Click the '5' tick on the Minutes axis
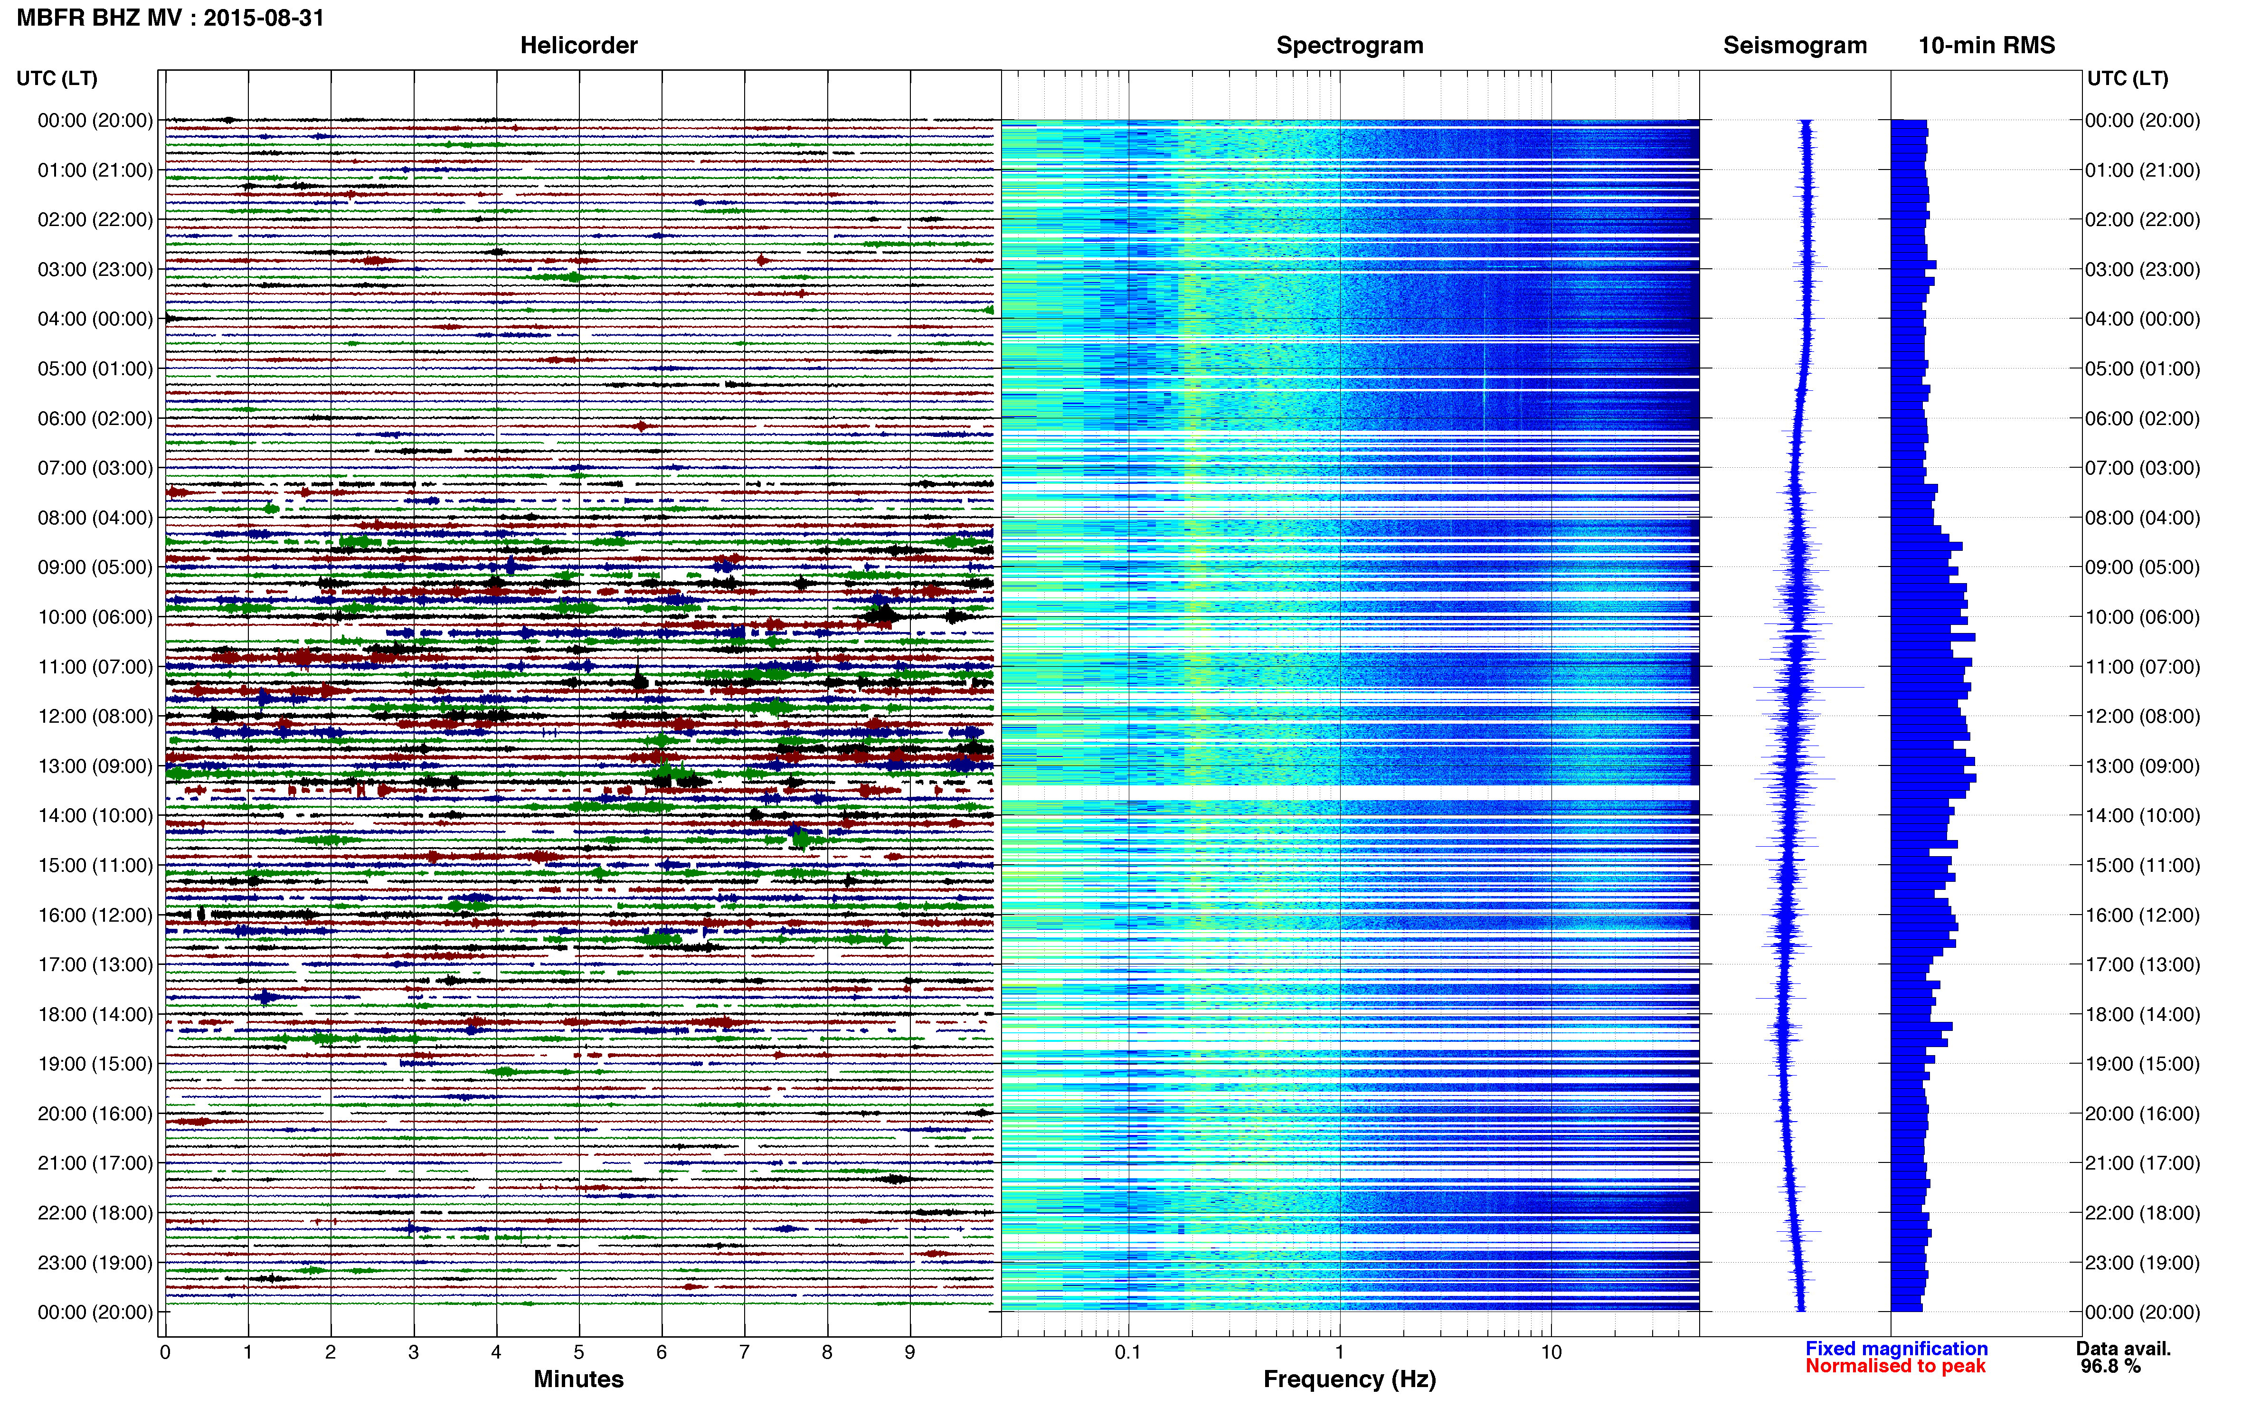This screenshot has height=1407, width=2251. tap(579, 1352)
